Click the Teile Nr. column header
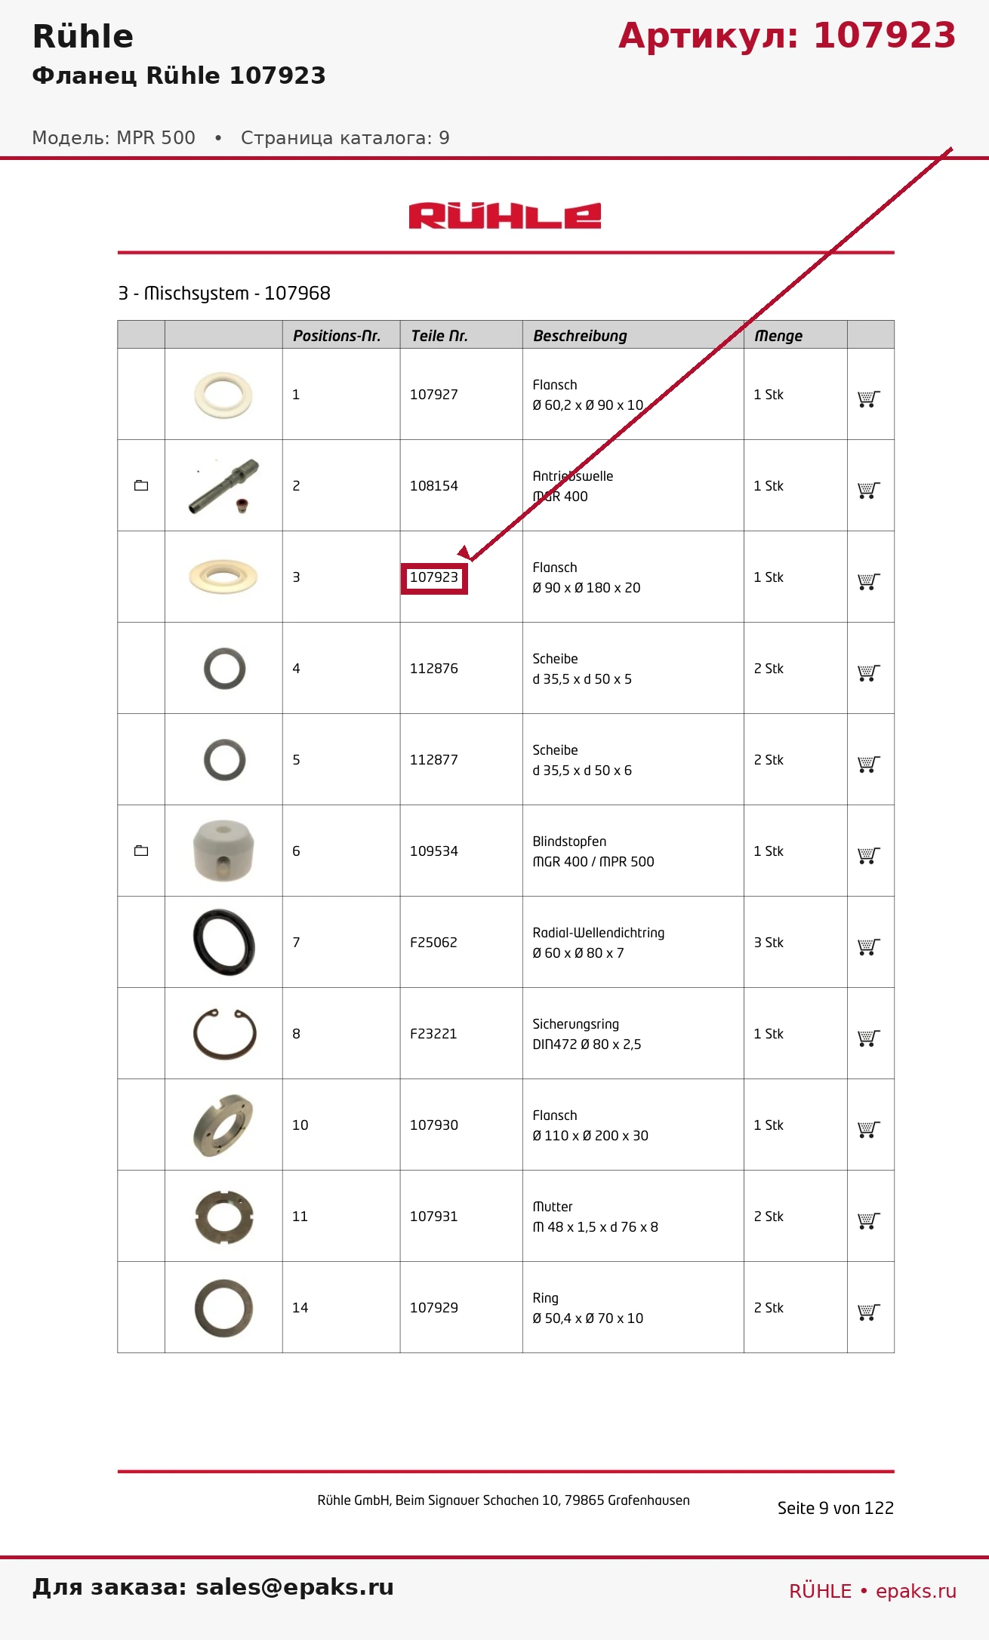The image size is (989, 1640). [x=439, y=335]
